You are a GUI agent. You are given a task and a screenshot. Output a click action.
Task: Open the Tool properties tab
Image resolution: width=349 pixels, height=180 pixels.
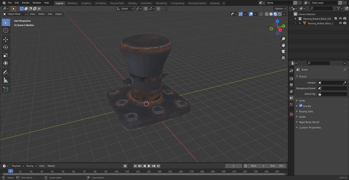291,70
